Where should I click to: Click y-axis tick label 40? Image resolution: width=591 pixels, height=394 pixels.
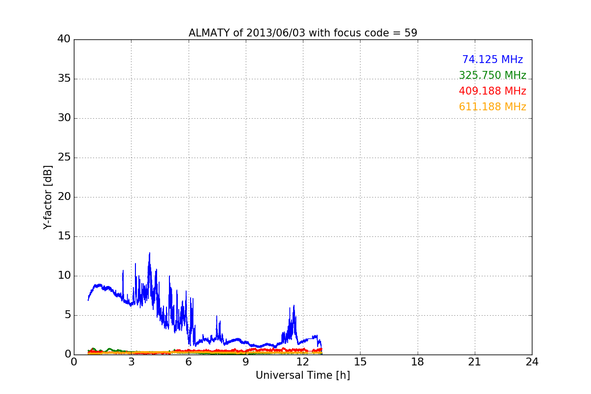tap(64, 39)
